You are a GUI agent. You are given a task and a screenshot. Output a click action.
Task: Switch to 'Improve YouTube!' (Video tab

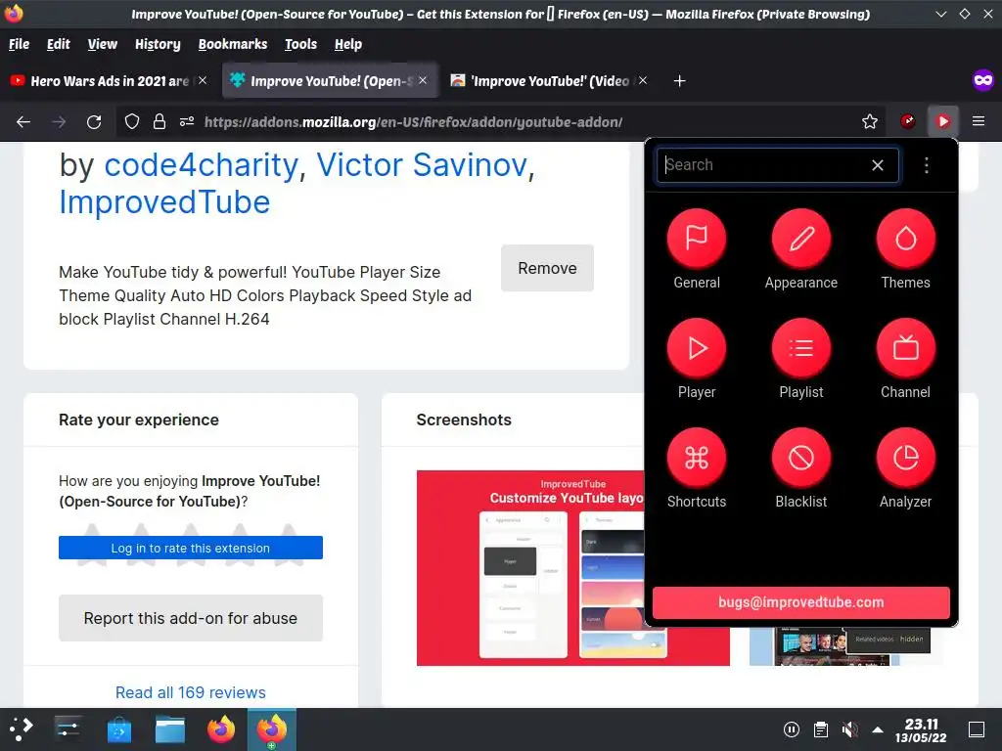pyautogui.click(x=550, y=80)
